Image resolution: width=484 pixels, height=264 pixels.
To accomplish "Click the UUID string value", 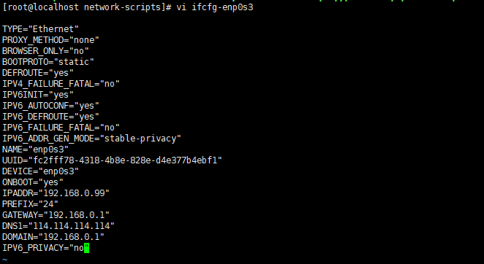I will click(x=125, y=160).
